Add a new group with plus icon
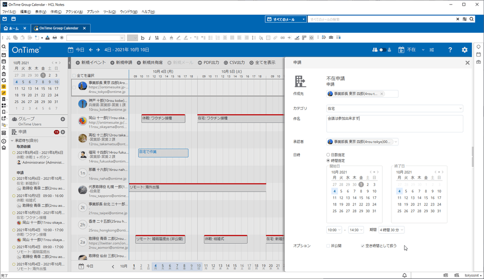This screenshot has width=484, height=279. click(63, 119)
